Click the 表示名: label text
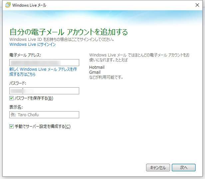This screenshot has width=205, height=179. (16, 107)
